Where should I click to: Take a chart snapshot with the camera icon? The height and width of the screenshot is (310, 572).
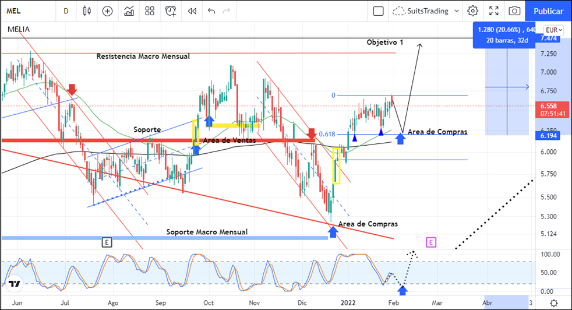pyautogui.click(x=514, y=10)
